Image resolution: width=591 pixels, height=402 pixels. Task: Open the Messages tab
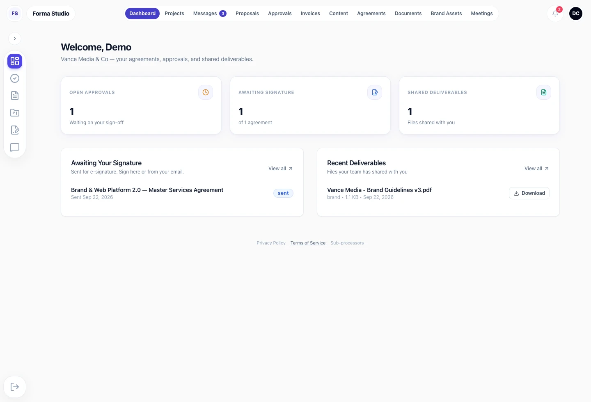(210, 14)
